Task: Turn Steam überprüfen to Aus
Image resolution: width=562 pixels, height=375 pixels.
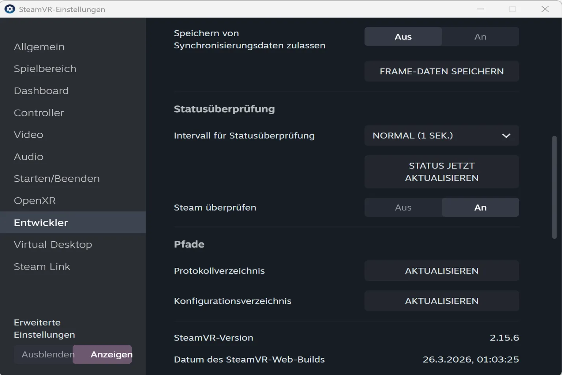Action: pyautogui.click(x=403, y=207)
